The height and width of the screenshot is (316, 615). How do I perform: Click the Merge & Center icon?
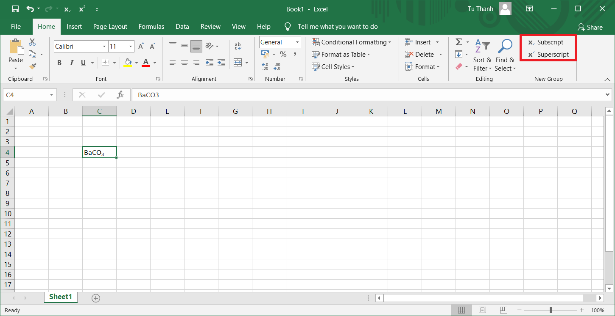pyautogui.click(x=238, y=63)
